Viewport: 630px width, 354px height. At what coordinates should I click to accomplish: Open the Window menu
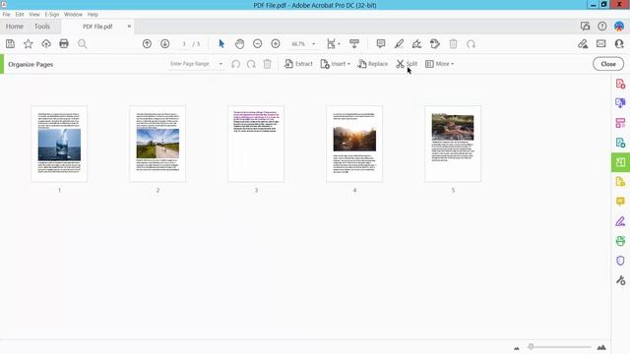coord(73,14)
